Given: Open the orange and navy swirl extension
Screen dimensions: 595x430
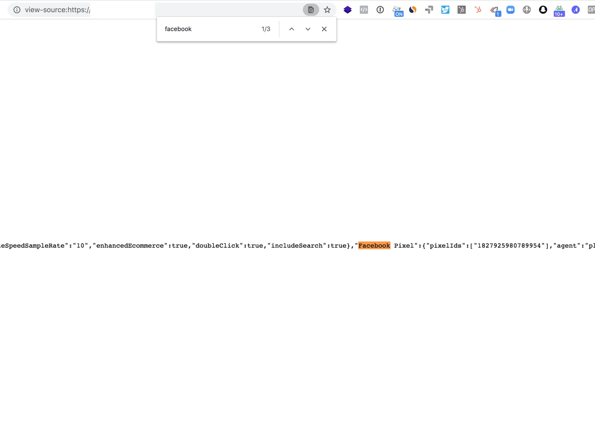Looking at the screenshot, I should tap(413, 10).
